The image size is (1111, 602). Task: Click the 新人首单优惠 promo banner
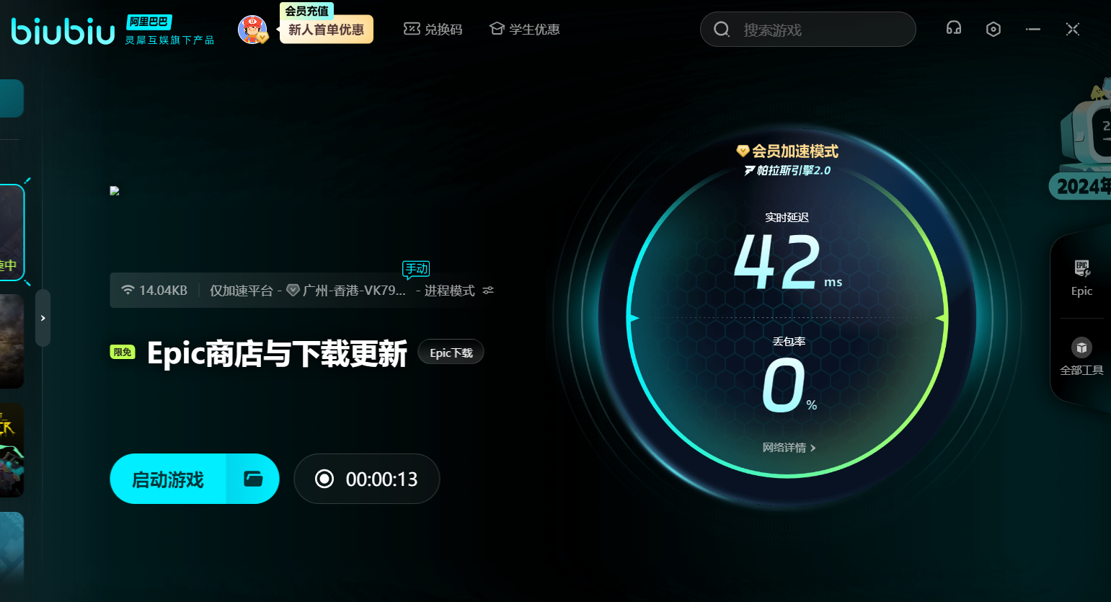pos(326,30)
